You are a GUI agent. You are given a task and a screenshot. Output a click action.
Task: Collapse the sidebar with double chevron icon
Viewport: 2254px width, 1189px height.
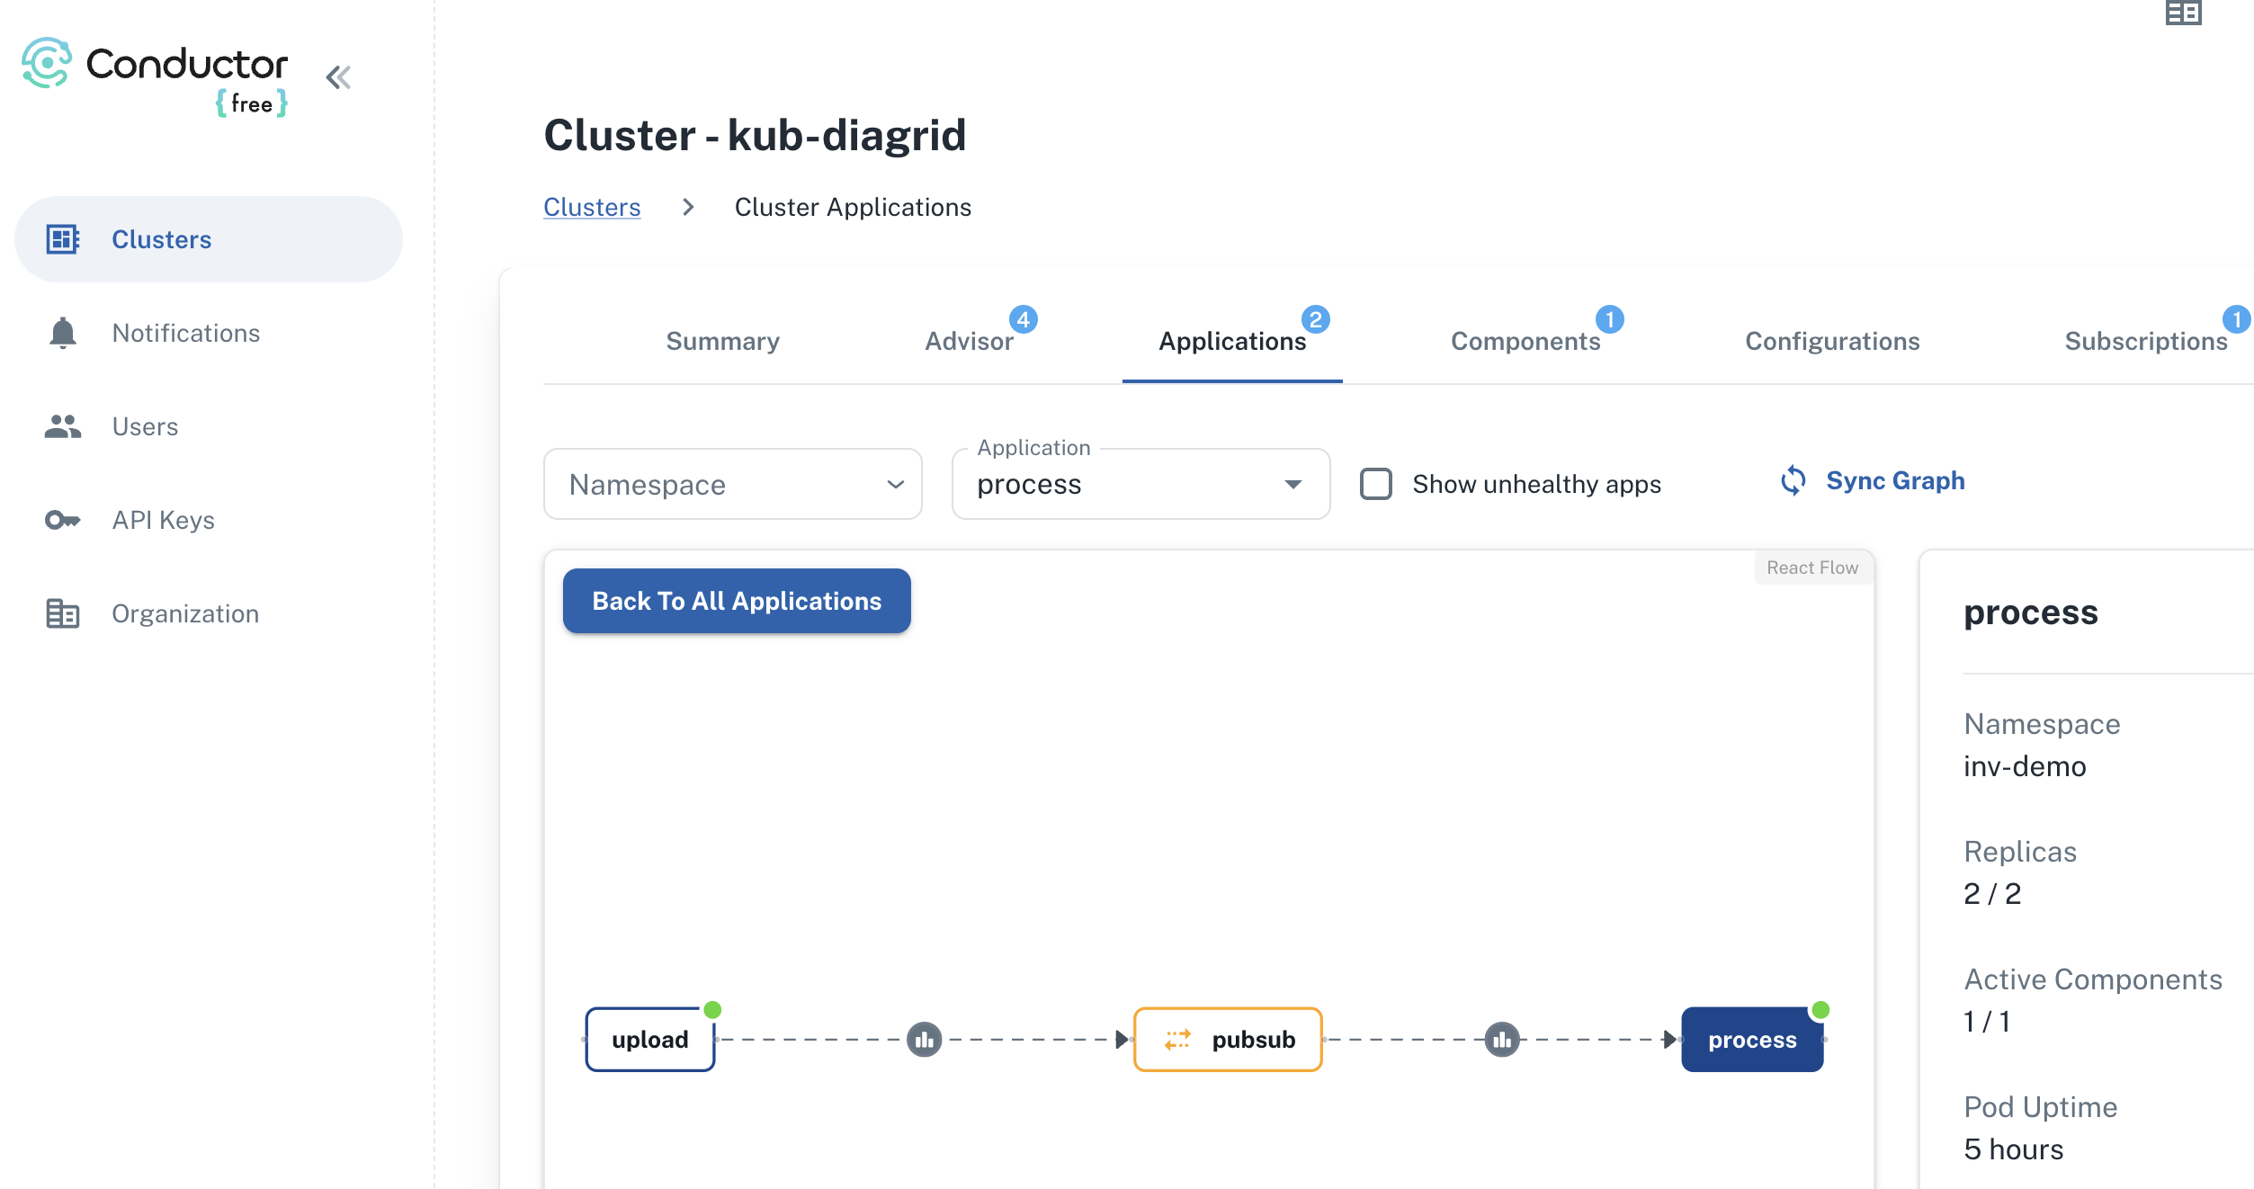coord(338,77)
